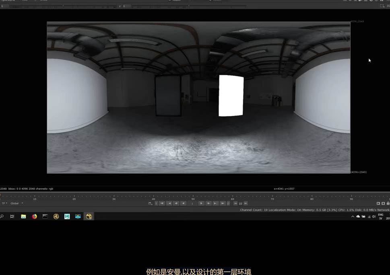
Task: Click the playback mode loop icon
Action: point(150,203)
